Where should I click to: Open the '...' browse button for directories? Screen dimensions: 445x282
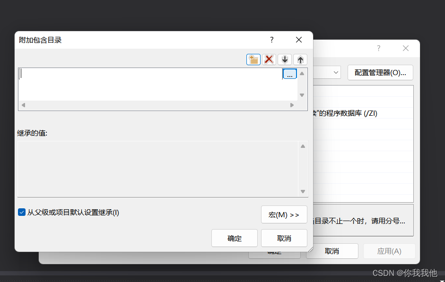289,74
